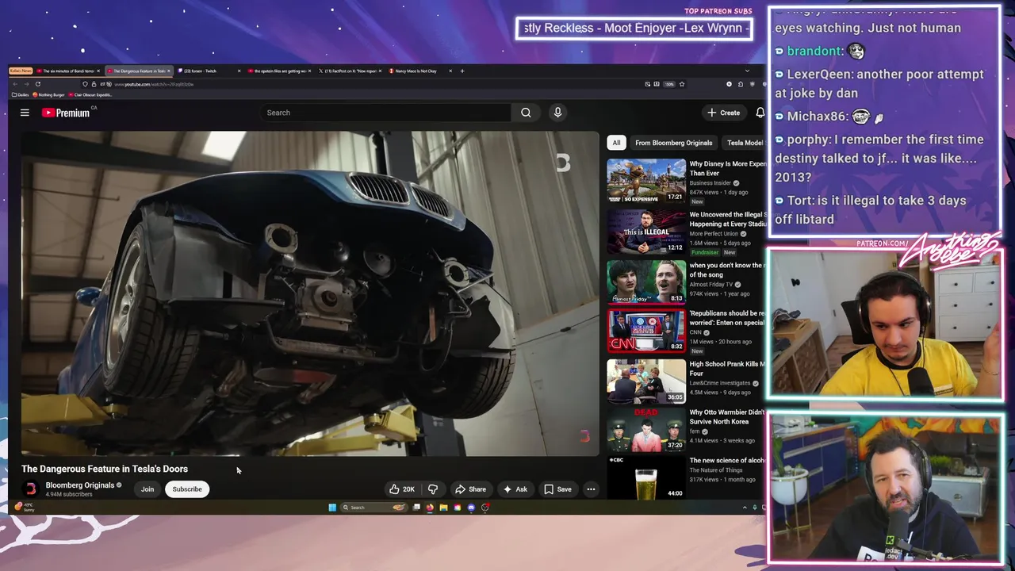
Task: Focus the YouTube search field
Action: coord(386,113)
